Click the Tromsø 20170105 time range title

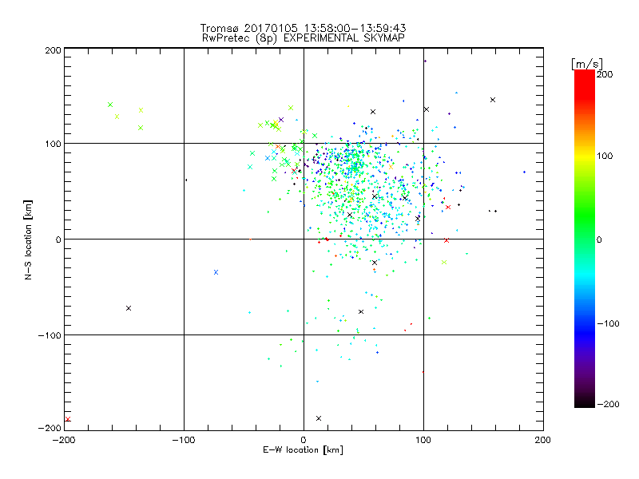(303, 28)
